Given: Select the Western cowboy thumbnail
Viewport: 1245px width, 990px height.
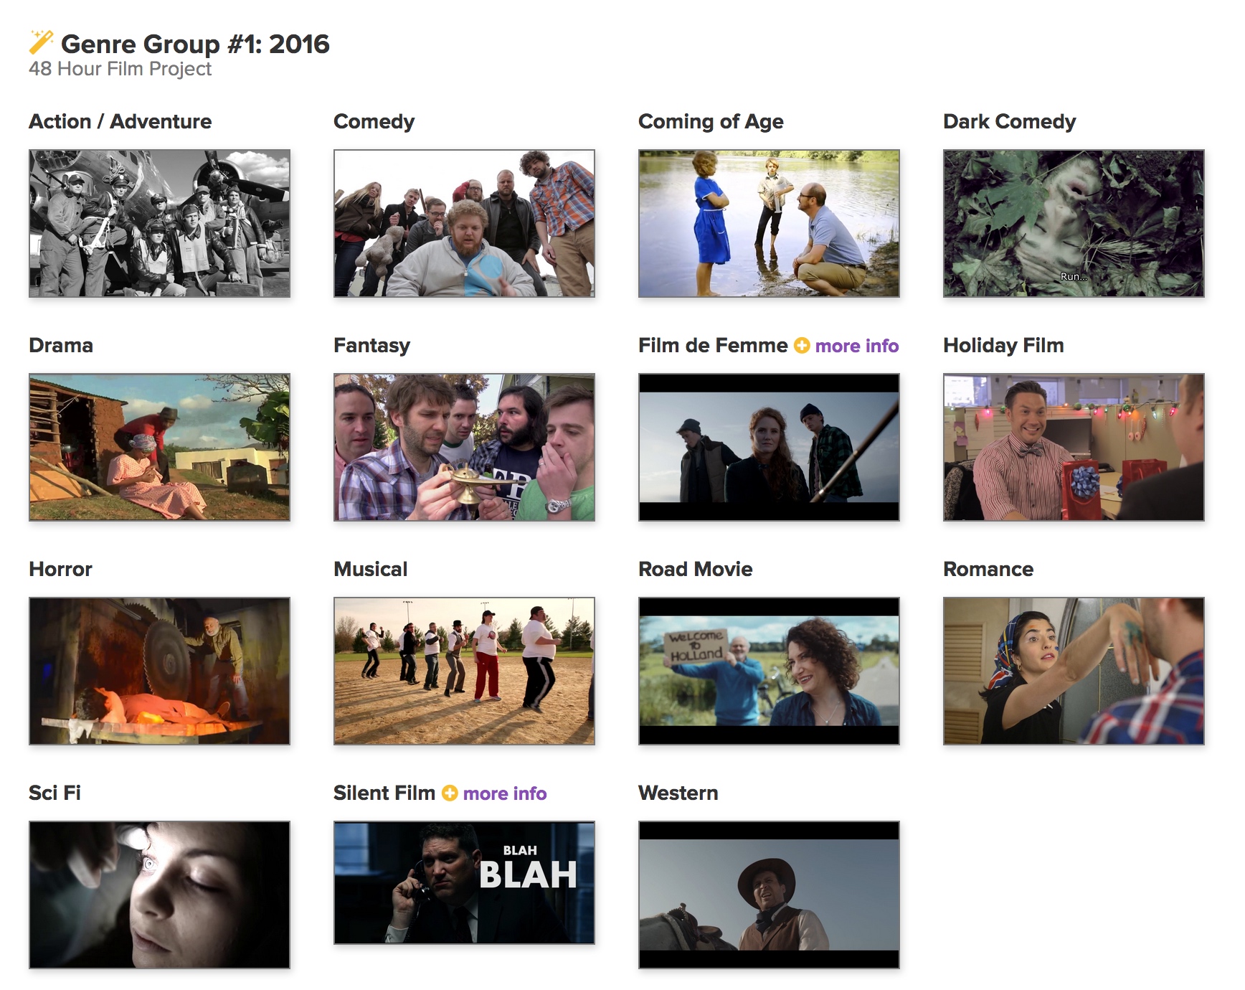Looking at the screenshot, I should point(769,895).
